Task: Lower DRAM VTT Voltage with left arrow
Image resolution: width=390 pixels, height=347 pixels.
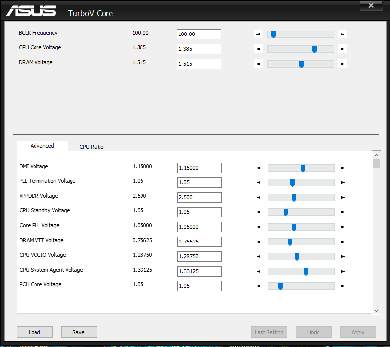Action: coord(259,242)
